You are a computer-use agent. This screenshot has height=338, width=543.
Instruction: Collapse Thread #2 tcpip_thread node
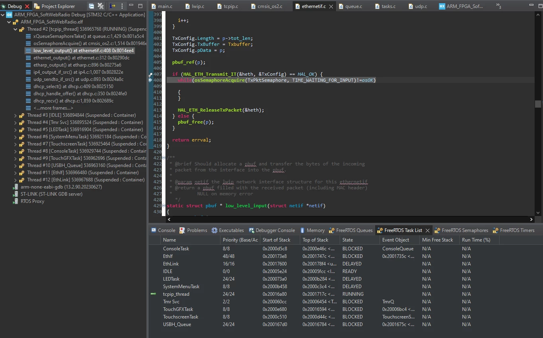point(16,29)
